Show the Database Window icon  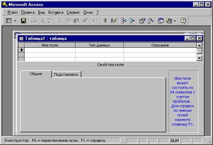click(161, 21)
